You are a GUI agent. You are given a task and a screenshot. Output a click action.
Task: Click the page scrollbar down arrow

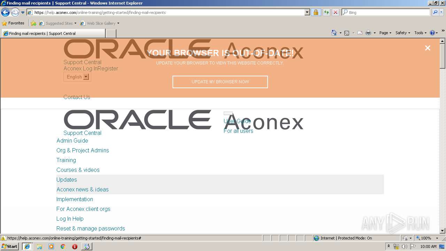click(443, 231)
